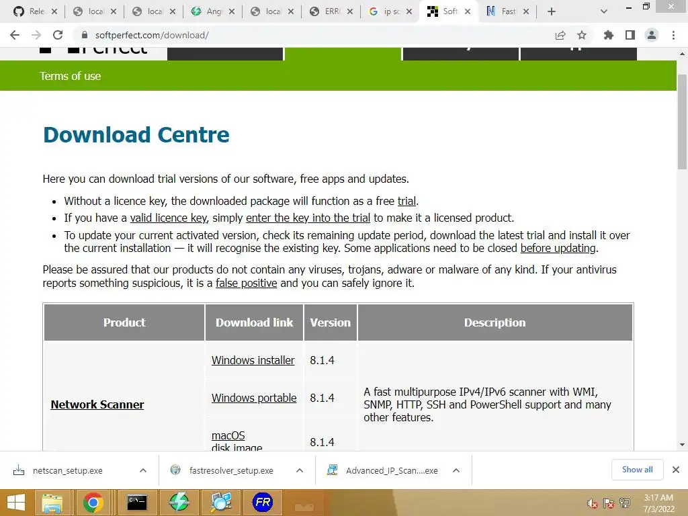Viewport: 688px width, 516px height.
Task: Open the green lightning globe taskbar app
Action: [x=179, y=503]
